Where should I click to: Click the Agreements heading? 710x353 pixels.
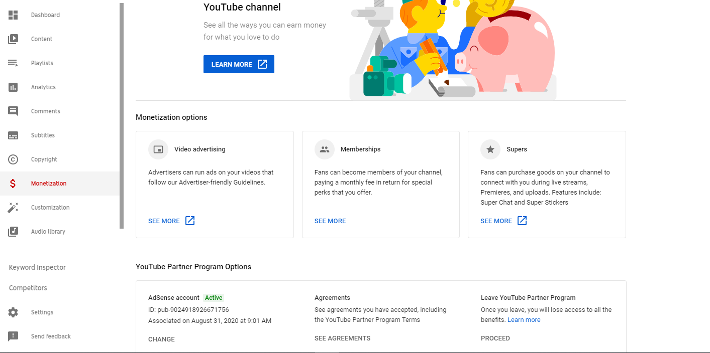point(332,298)
